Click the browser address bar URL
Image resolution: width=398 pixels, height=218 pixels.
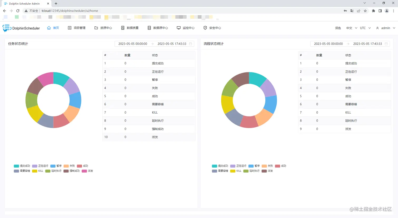click(x=70, y=11)
